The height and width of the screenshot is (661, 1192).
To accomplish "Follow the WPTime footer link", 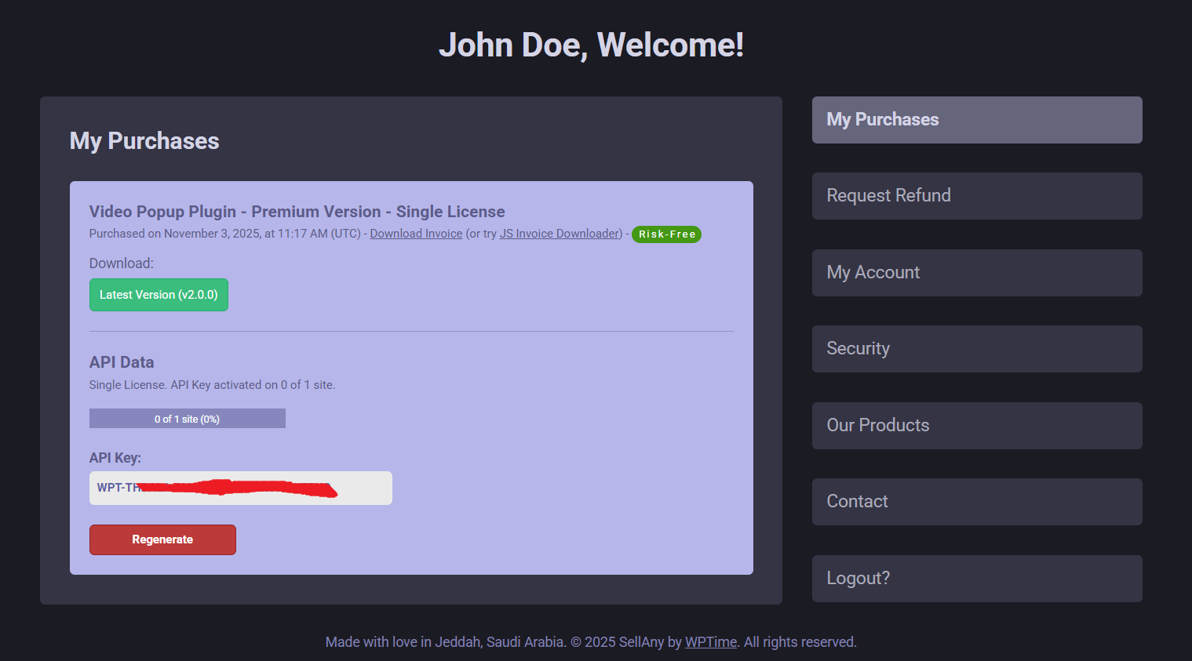I will [x=710, y=642].
